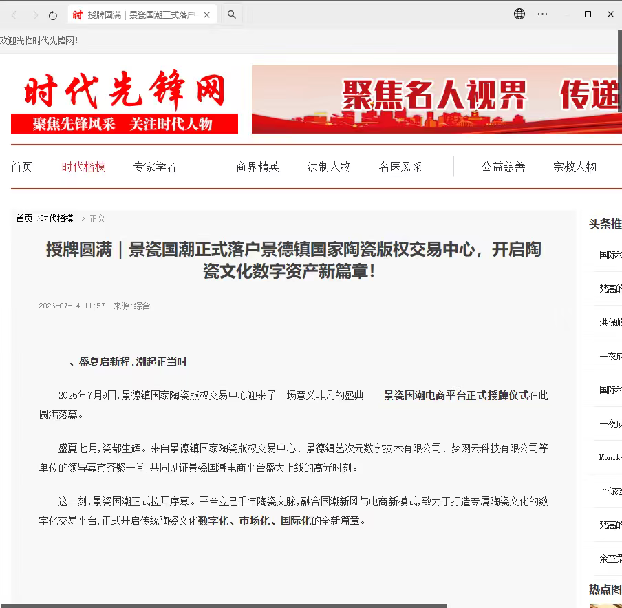
Task: Open the three-dot more options menu
Action: (x=542, y=14)
